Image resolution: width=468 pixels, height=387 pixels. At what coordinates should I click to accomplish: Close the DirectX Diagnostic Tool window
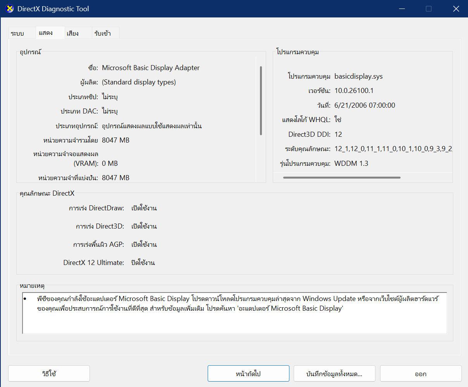pos(456,9)
